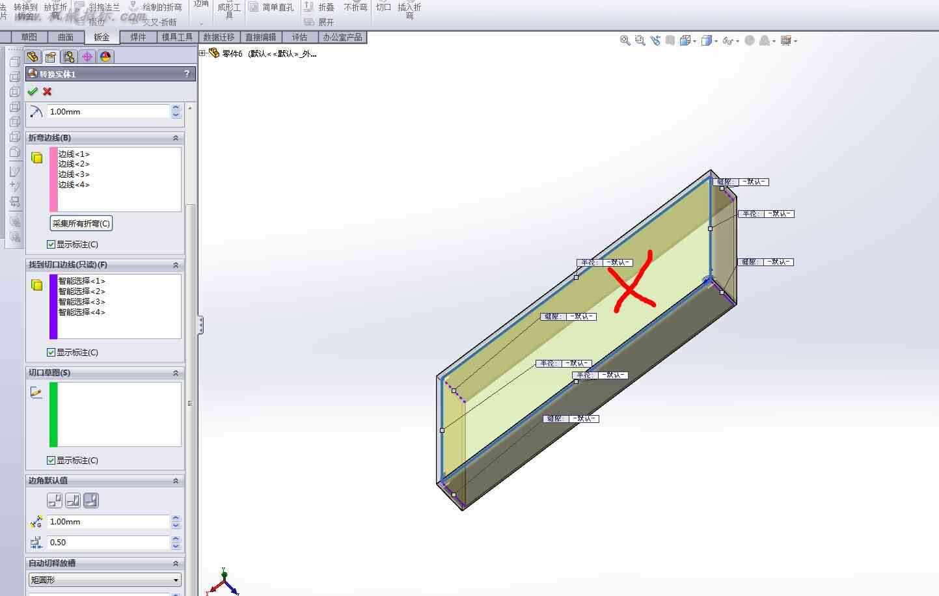The width and height of the screenshot is (939, 596).
Task: Switch to the 数据迁移 tab
Action: (219, 37)
